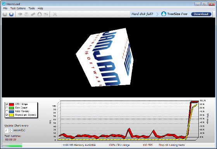
Task: Click the Download button in the banner
Action: pyautogui.click(x=201, y=14)
